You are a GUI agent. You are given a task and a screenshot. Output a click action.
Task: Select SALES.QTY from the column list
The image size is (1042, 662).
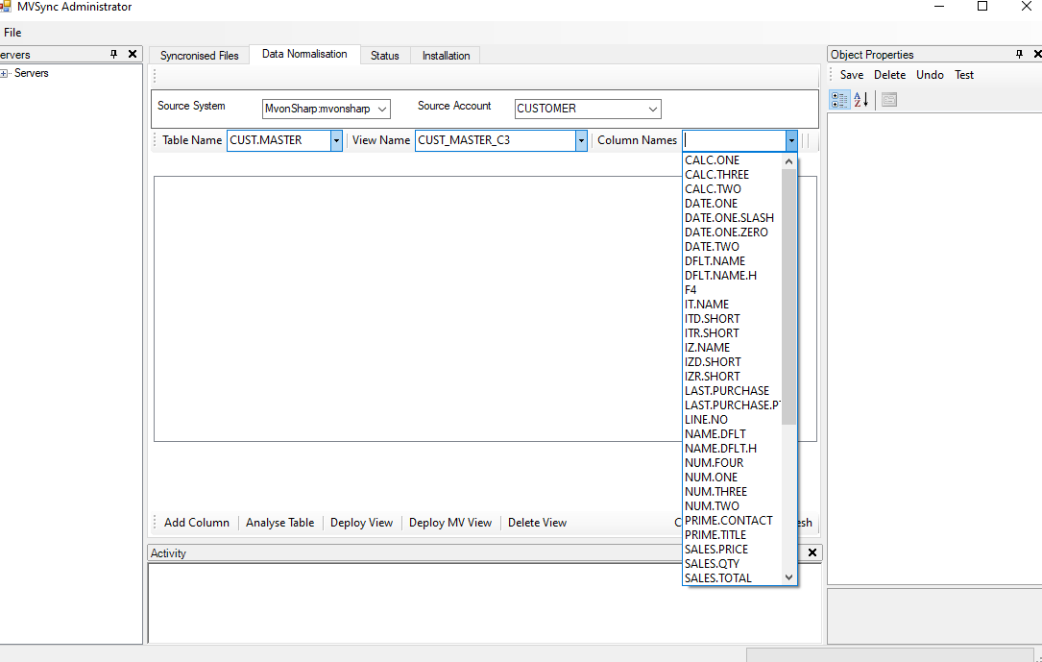[x=733, y=564]
